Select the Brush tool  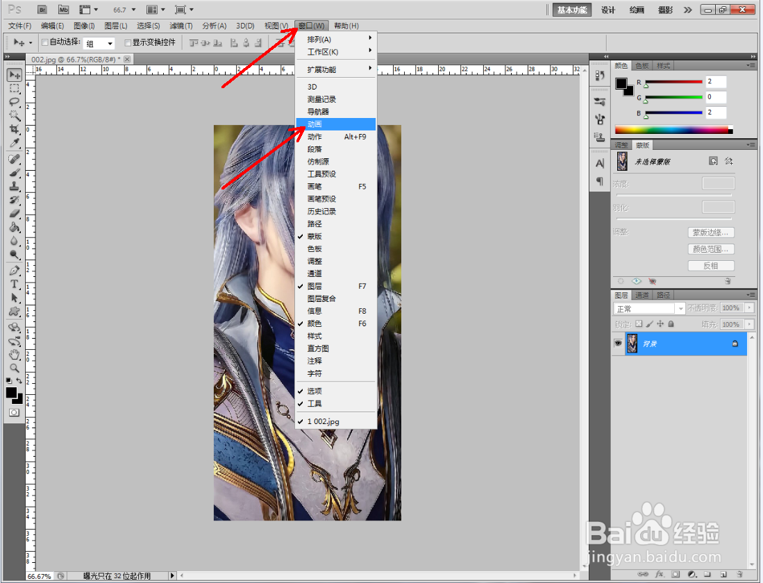(14, 173)
